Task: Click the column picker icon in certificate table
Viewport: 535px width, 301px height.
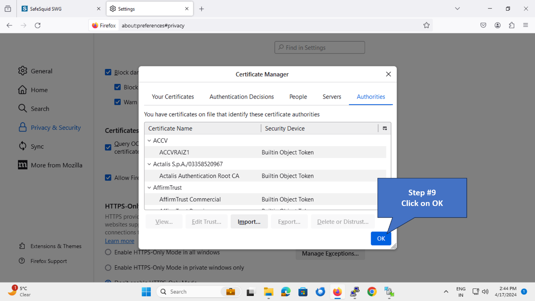Action: point(384,128)
